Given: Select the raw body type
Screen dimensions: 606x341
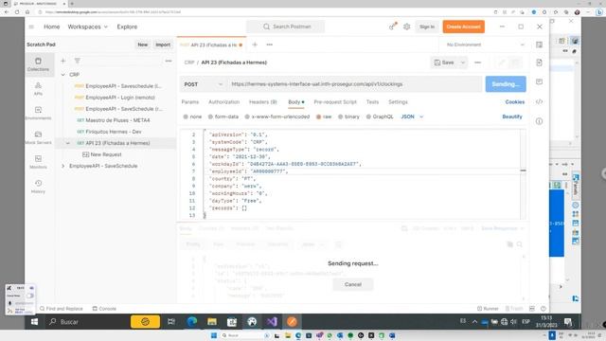Looking at the screenshot, I should (324, 117).
